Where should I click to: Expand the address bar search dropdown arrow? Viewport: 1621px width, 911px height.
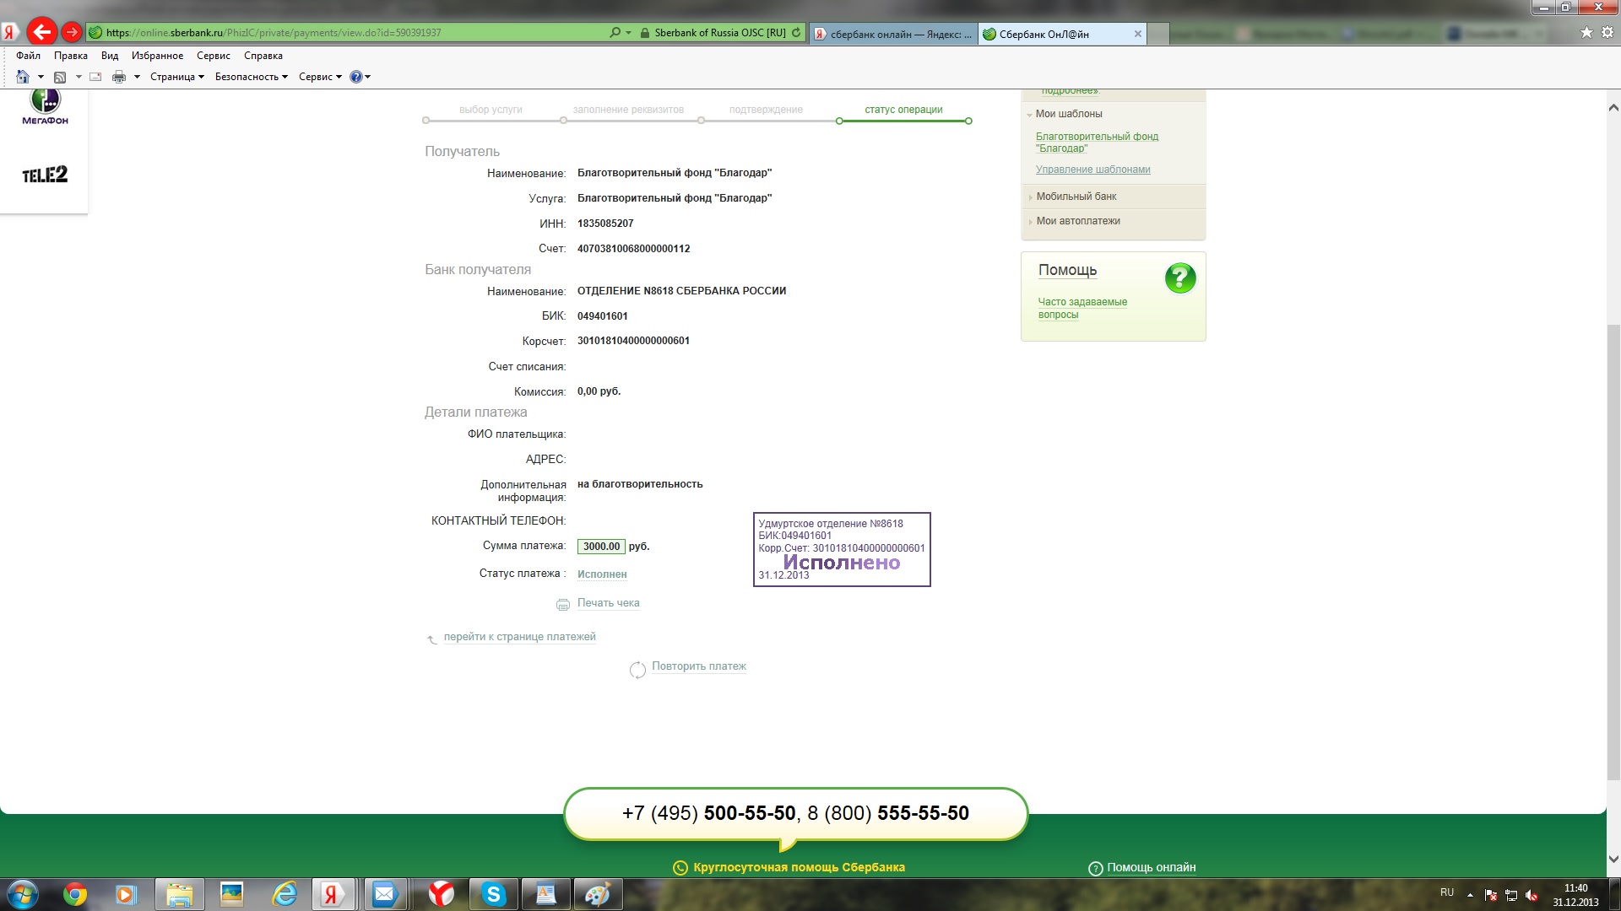coord(628,33)
